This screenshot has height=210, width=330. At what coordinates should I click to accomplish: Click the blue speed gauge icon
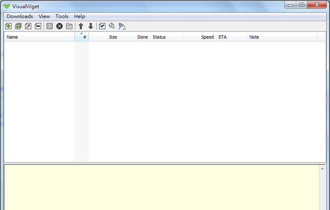coord(122,26)
